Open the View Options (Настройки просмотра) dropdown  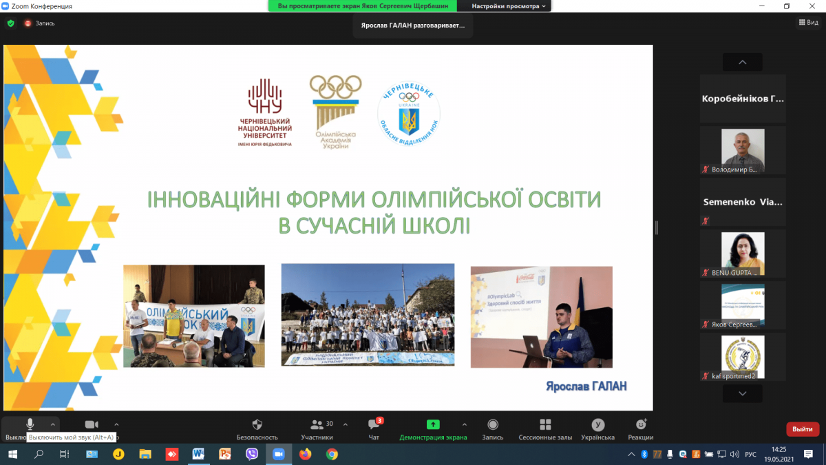coord(509,6)
